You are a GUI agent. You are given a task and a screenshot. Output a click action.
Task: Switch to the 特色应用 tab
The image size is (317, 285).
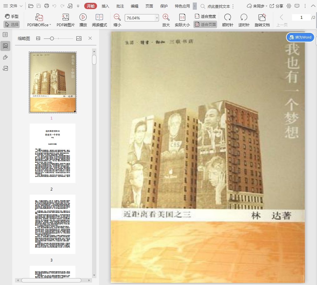coord(182,6)
